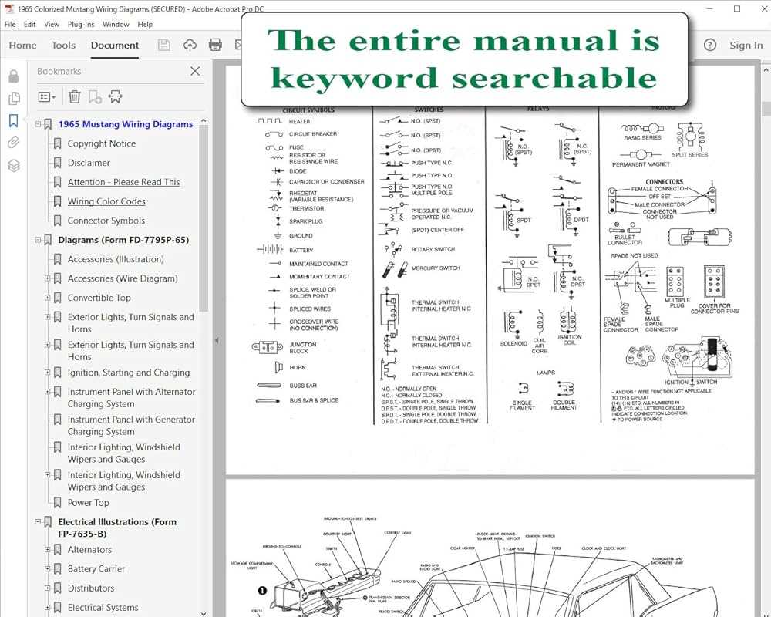Expand Instrument Panel with Alternator bookmark
The width and height of the screenshot is (771, 617).
click(47, 392)
